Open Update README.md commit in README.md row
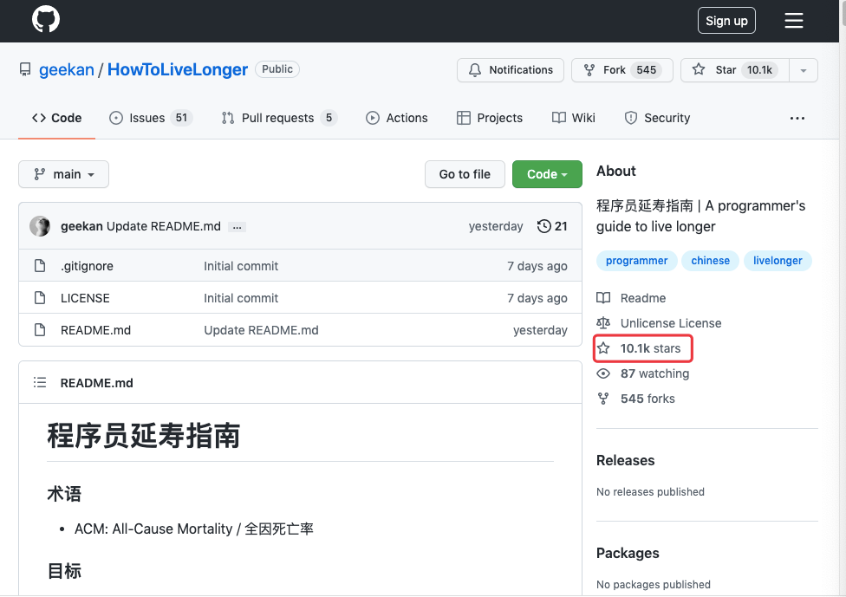This screenshot has height=597, width=846. 261,330
